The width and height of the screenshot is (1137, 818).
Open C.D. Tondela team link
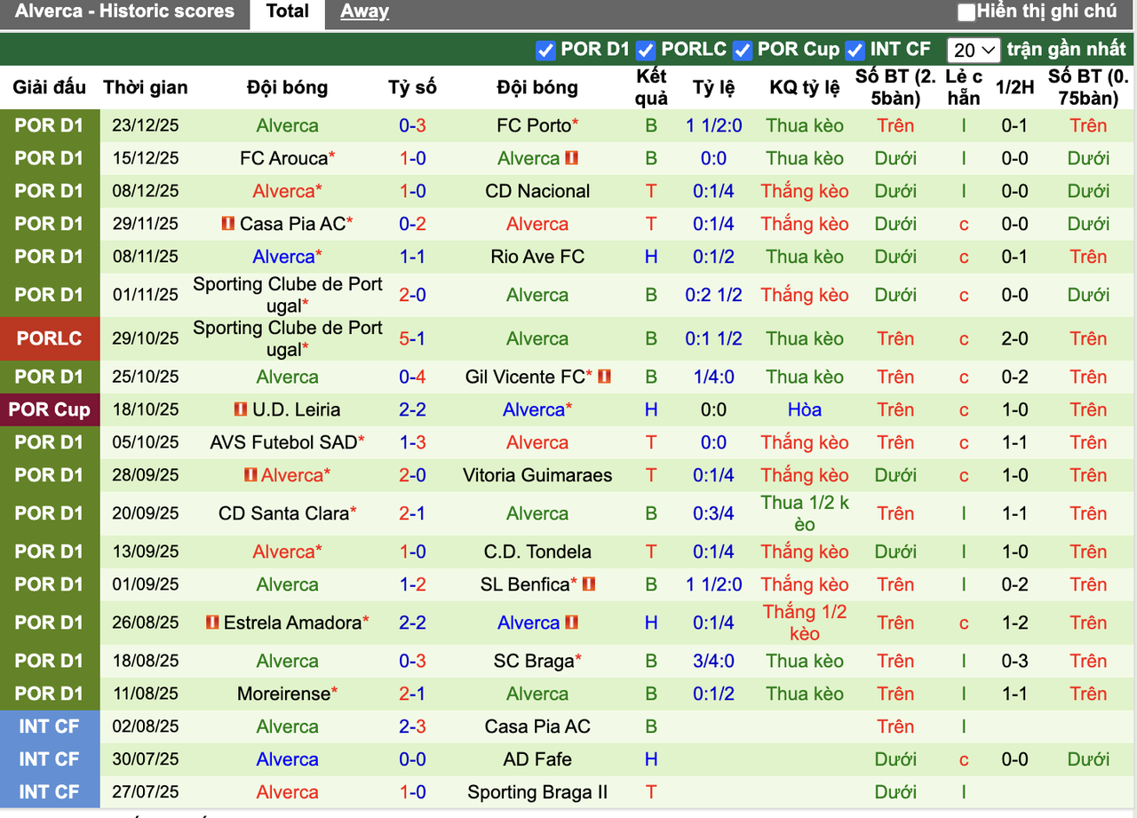click(x=537, y=552)
